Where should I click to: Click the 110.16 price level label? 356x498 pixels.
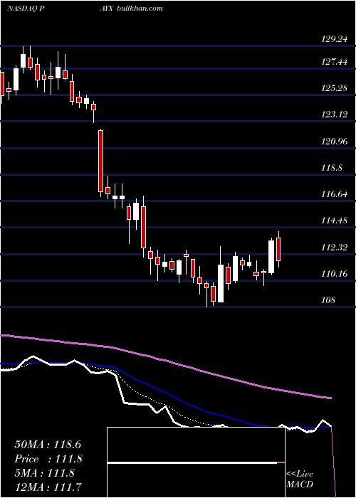(x=335, y=273)
